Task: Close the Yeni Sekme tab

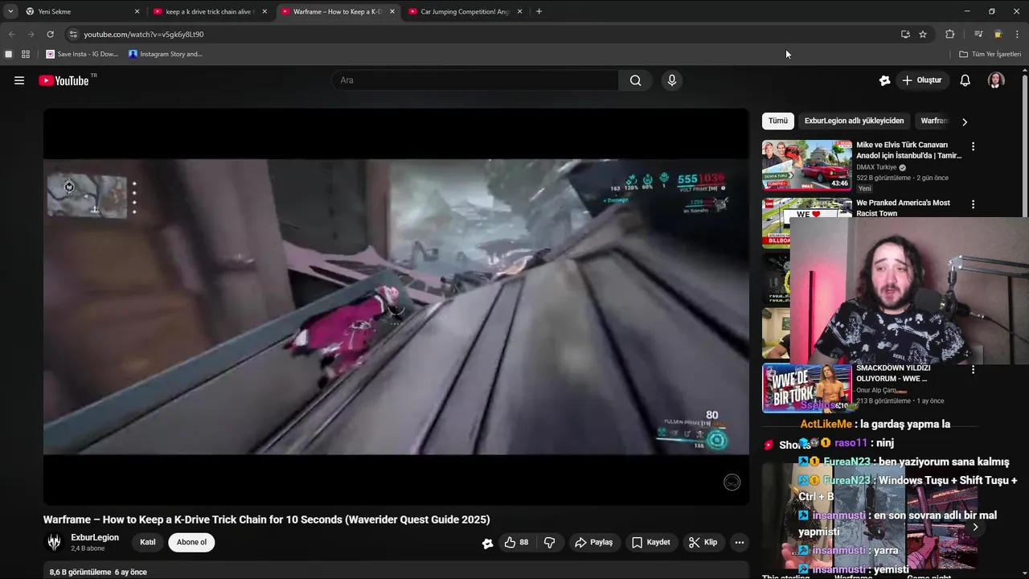Action: (x=137, y=11)
